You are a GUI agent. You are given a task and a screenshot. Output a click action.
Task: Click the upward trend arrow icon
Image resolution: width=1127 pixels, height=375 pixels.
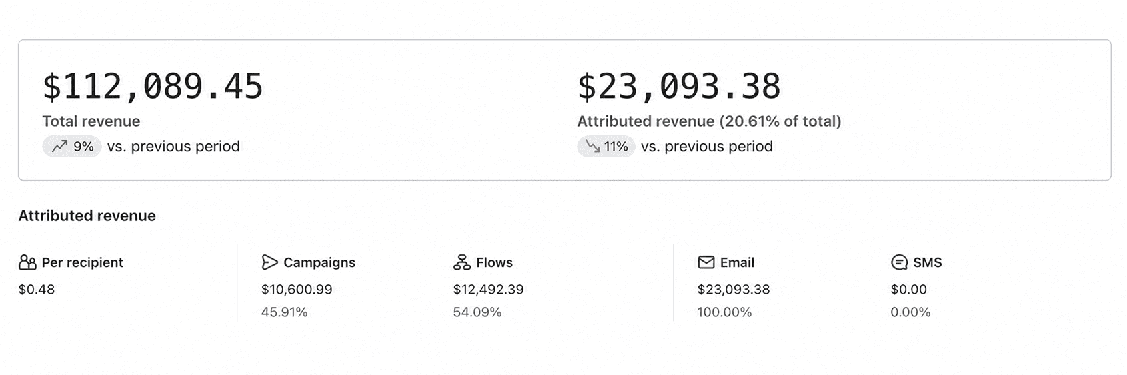[59, 146]
